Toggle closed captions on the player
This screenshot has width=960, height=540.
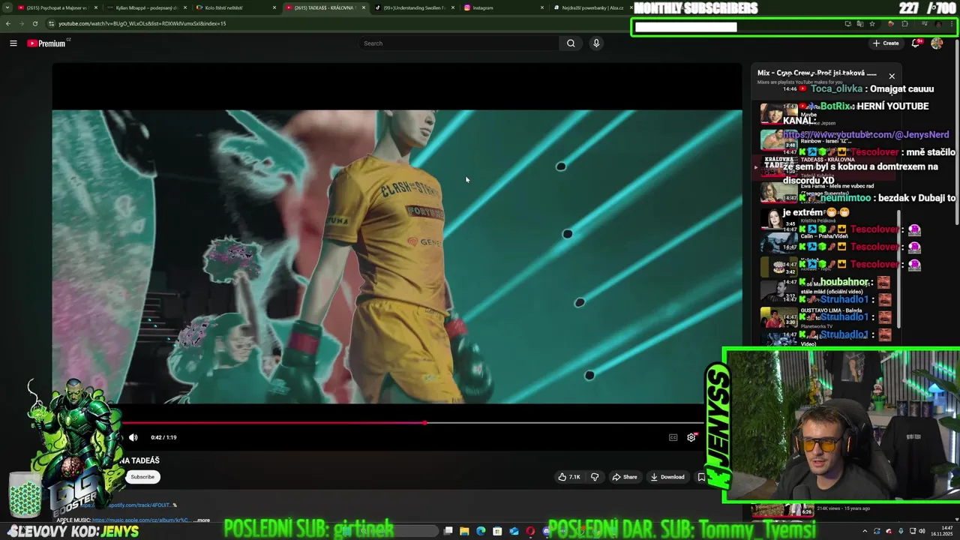click(673, 437)
